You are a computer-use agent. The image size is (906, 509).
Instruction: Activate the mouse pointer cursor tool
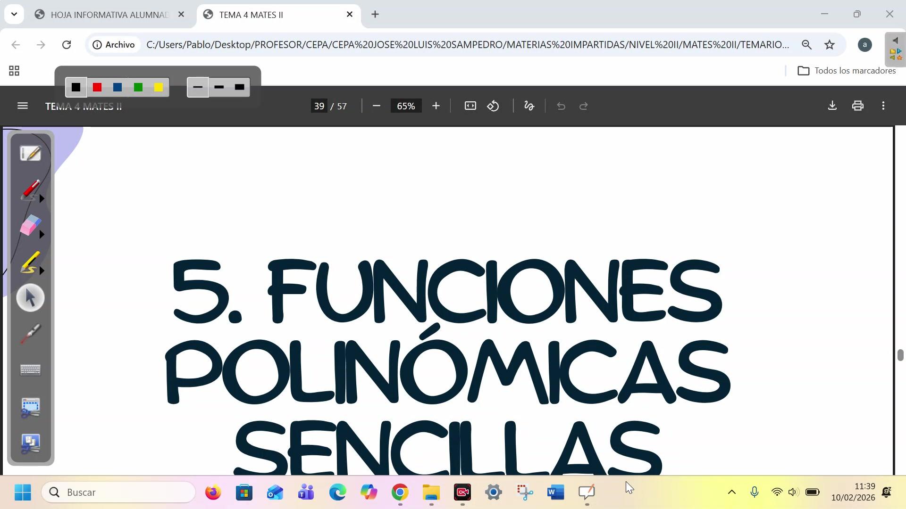(31, 298)
